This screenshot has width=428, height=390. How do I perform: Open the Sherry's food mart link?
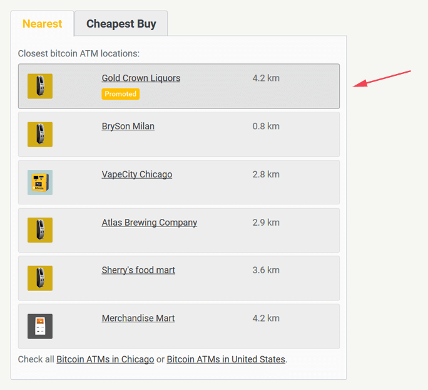tap(138, 270)
